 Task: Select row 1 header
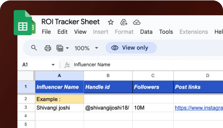pos(26,87)
